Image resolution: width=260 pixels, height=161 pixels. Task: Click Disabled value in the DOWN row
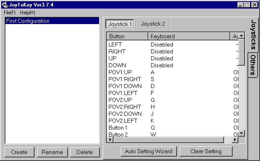(162, 65)
